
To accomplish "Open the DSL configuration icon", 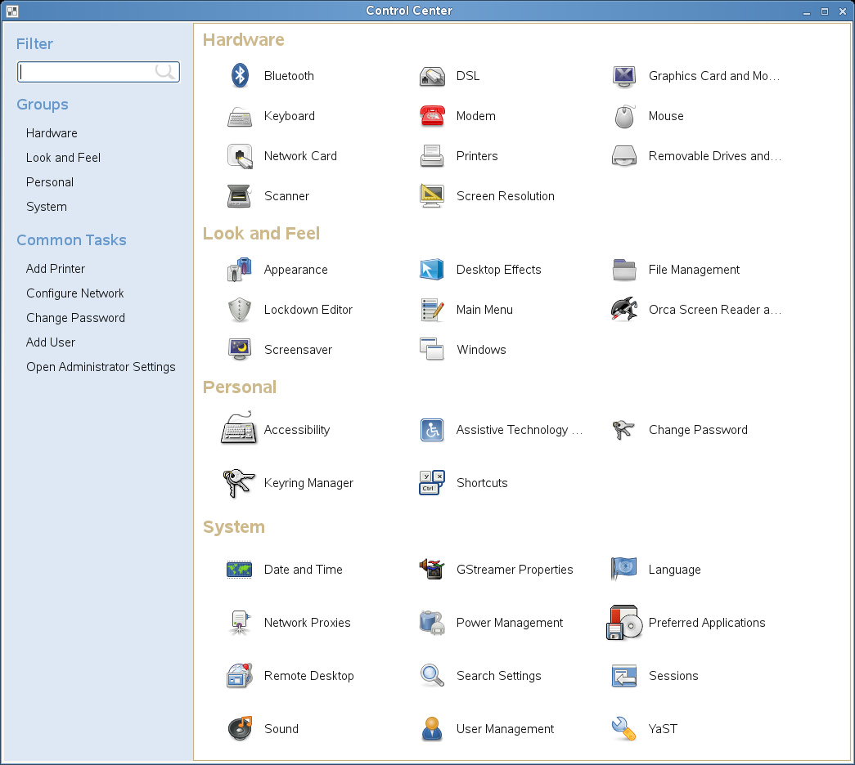I will 432,76.
